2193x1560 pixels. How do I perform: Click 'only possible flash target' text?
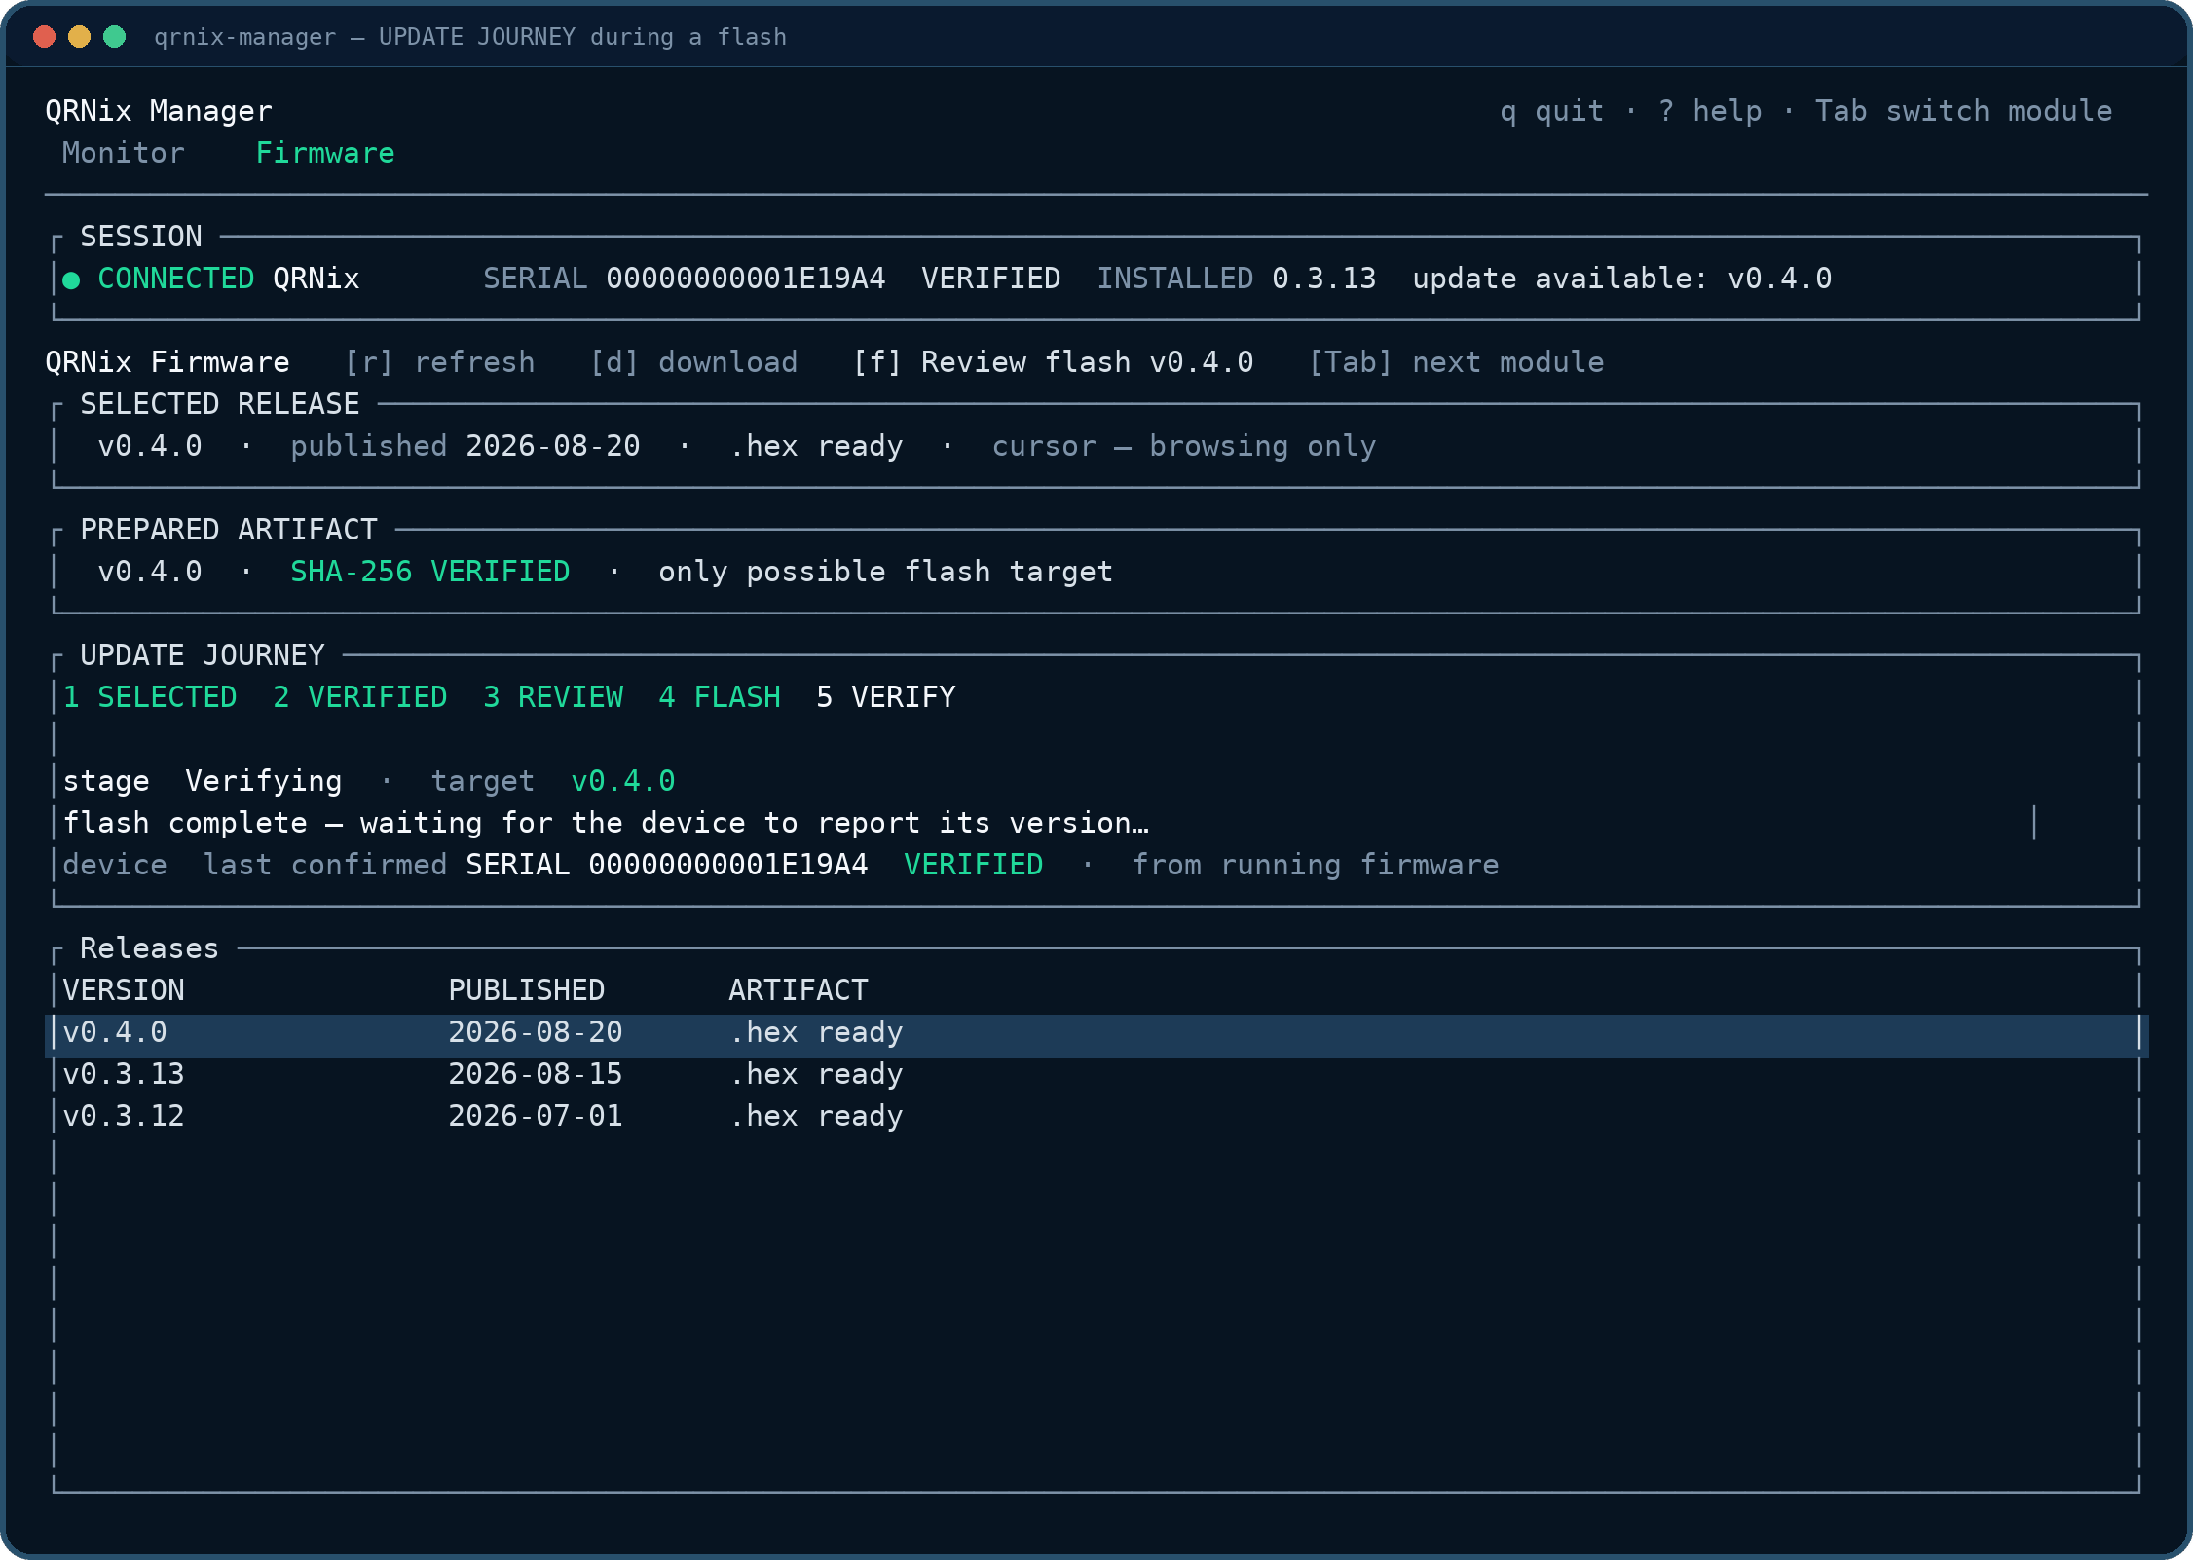tap(886, 572)
